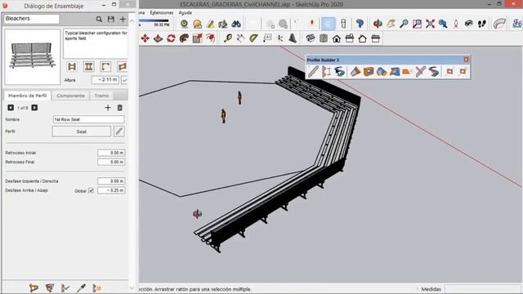Viewport: 523px width, 294px height.
Task: Toggle the checkbox next to the Altura field
Action: tap(124, 80)
